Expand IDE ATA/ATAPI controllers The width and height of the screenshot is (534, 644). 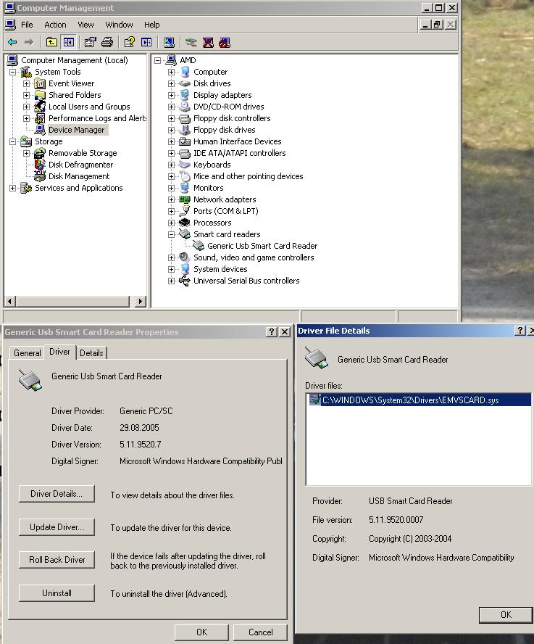point(171,153)
